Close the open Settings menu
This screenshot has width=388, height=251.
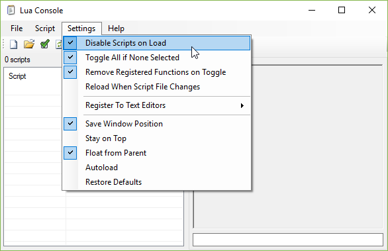[81, 28]
